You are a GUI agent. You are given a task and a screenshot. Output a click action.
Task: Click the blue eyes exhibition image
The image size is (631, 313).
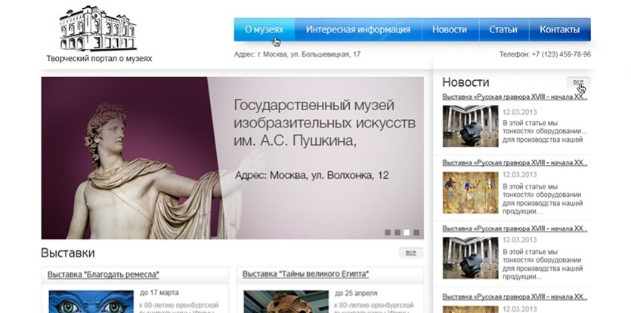pos(91,302)
